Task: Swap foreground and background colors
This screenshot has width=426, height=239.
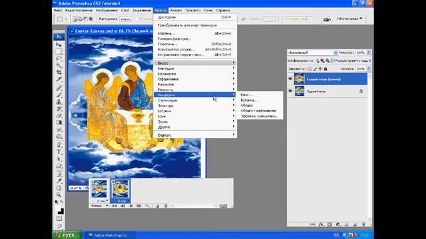Action: click(62, 202)
